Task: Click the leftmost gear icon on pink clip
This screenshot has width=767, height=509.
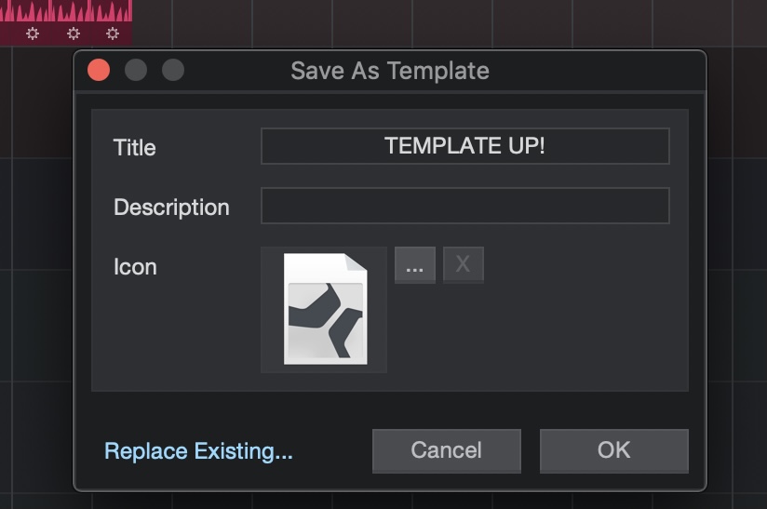Action: [x=33, y=33]
